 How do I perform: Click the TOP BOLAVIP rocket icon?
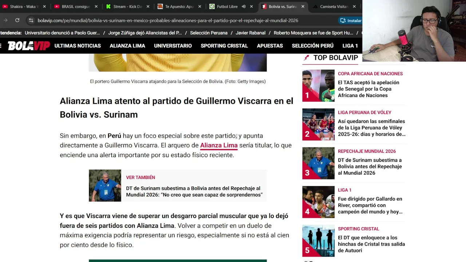click(307, 57)
